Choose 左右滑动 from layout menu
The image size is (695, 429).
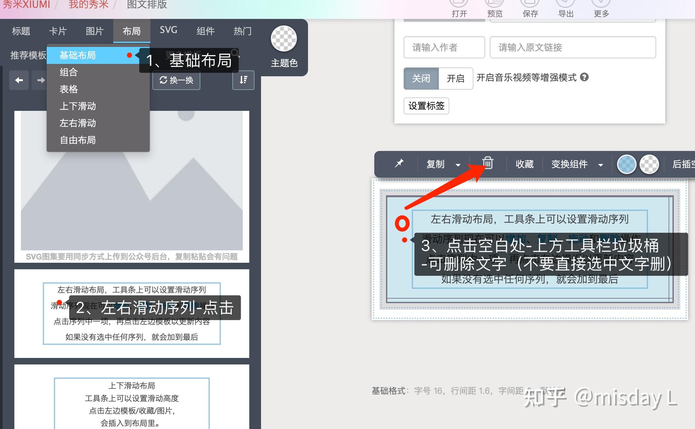(x=98, y=123)
